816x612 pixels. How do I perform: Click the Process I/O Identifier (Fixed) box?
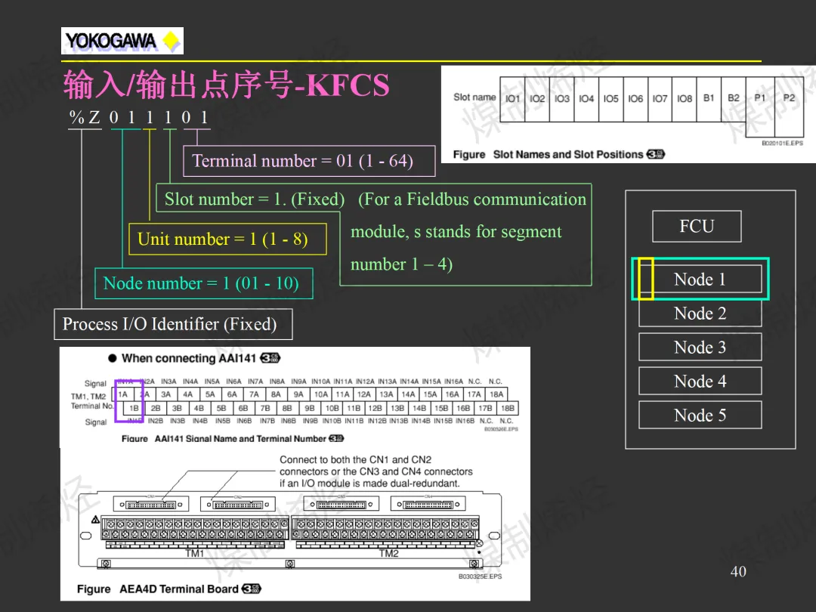pos(173,324)
